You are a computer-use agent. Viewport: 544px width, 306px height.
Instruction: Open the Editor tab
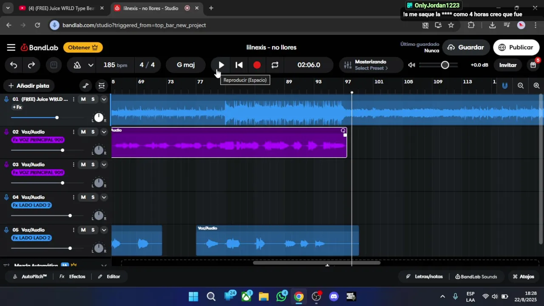tap(109, 277)
